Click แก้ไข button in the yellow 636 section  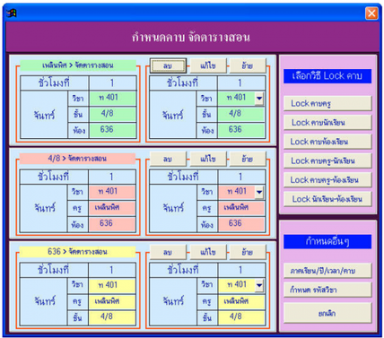tap(208, 252)
